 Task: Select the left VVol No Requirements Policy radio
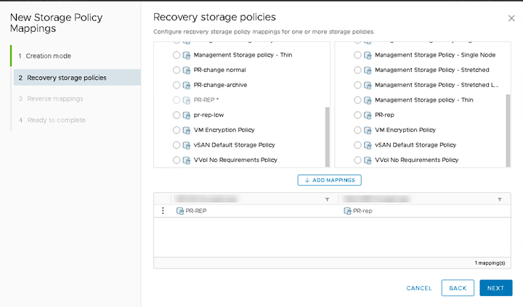tap(177, 160)
